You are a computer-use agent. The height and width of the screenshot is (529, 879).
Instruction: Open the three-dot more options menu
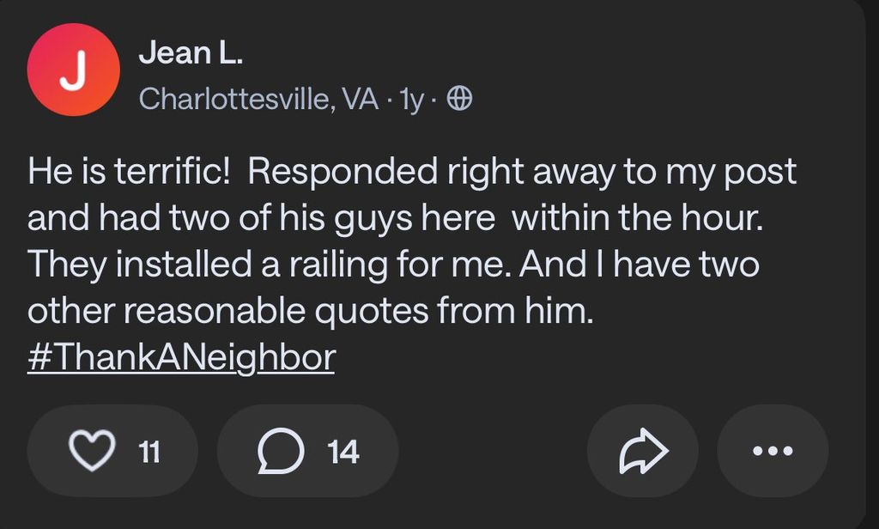[773, 451]
